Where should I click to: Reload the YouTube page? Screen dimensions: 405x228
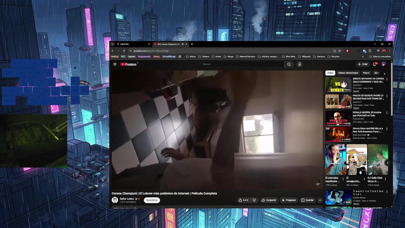(x=124, y=51)
